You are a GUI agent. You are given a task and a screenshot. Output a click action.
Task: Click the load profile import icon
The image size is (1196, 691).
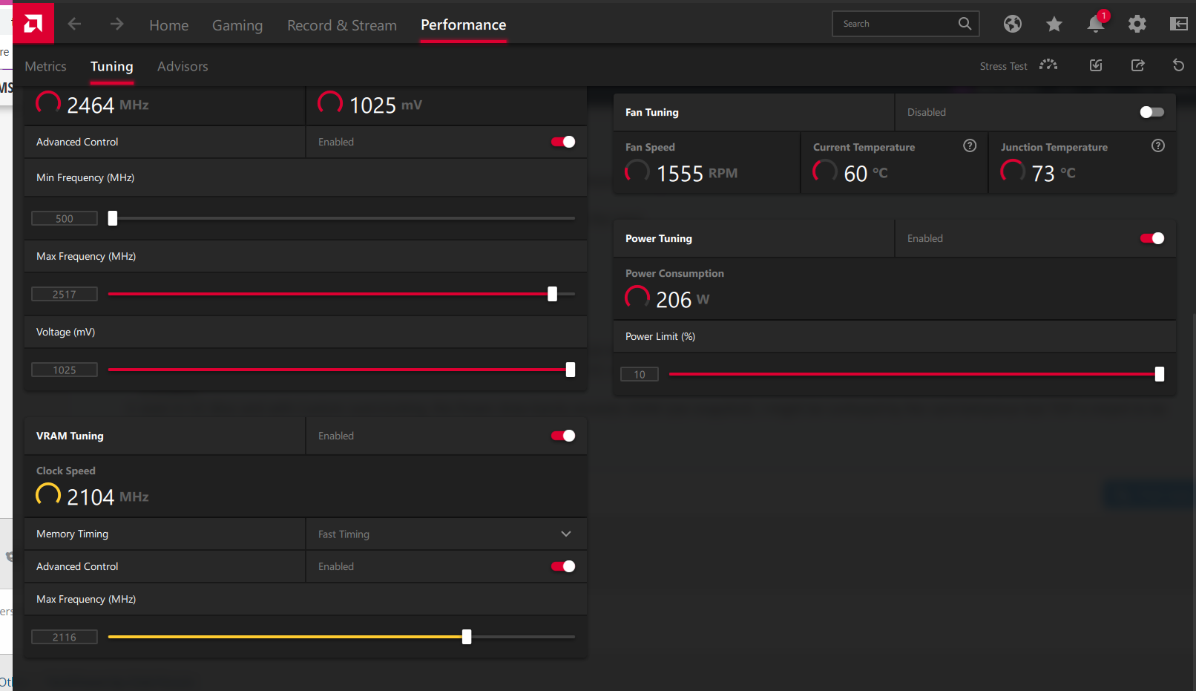(x=1096, y=65)
